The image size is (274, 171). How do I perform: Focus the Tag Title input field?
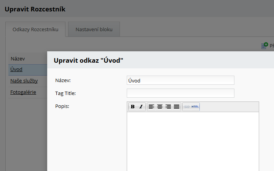180,93
